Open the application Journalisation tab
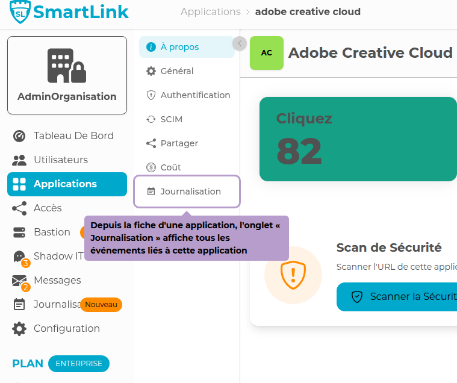 click(x=190, y=191)
